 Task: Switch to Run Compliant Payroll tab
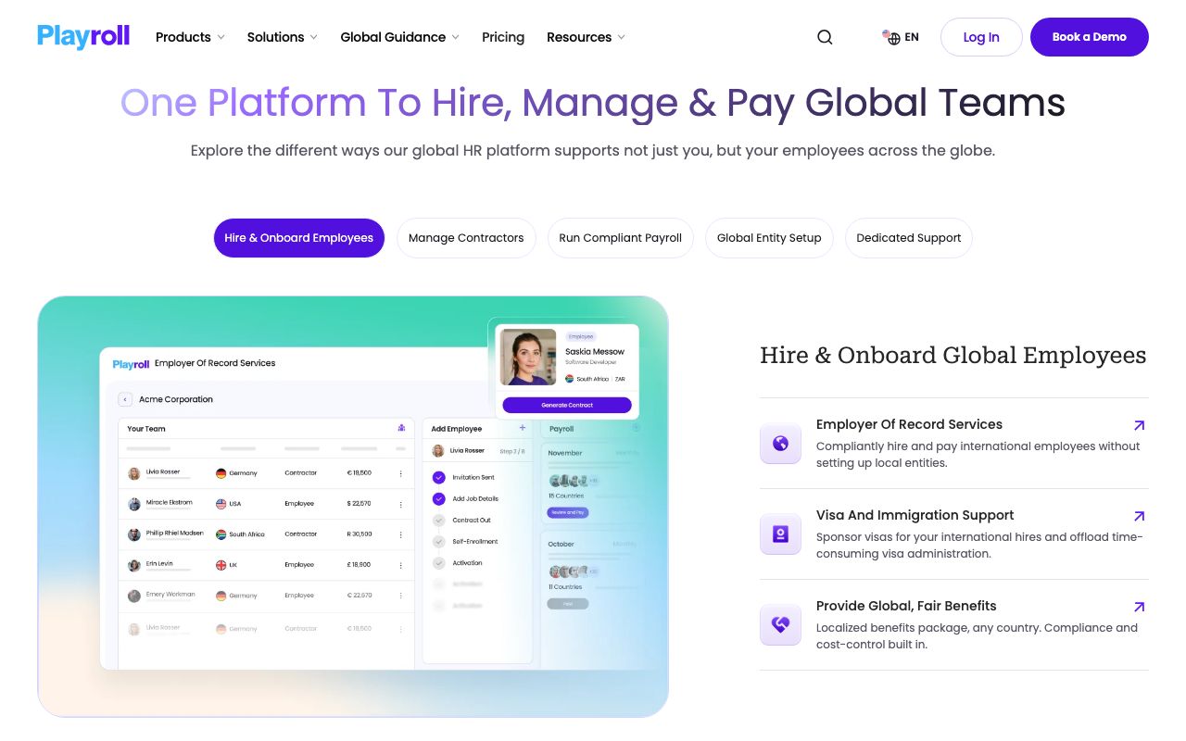click(621, 238)
